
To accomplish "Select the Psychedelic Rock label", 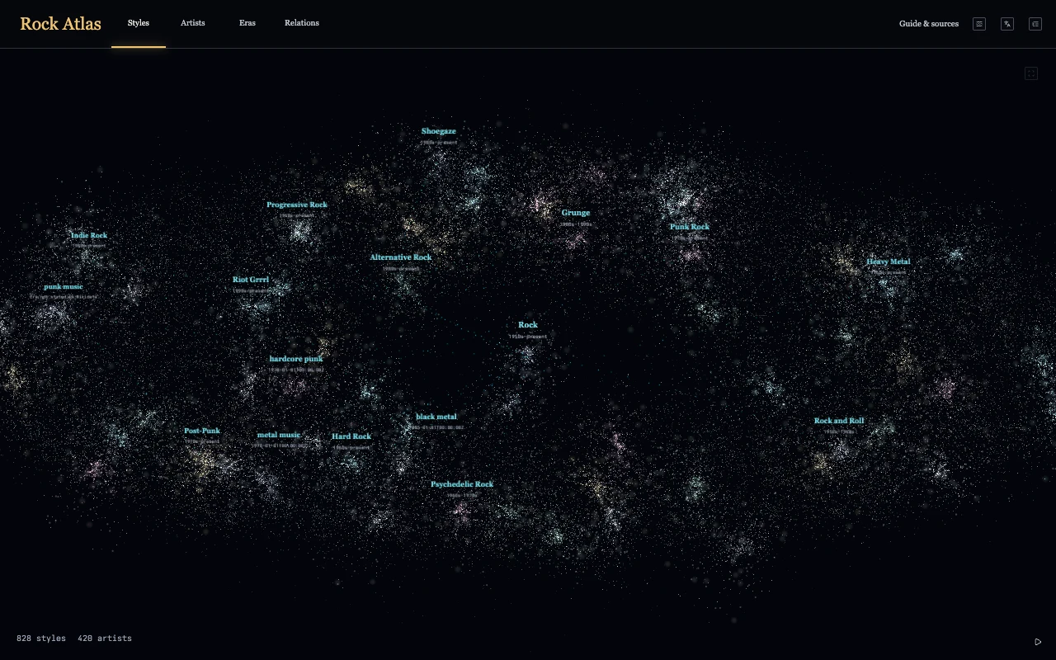I will pyautogui.click(x=462, y=484).
